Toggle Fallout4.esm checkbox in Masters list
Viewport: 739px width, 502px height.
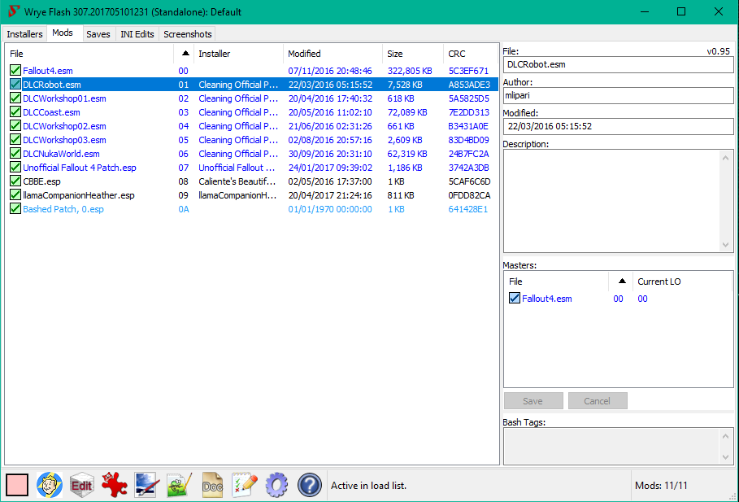[514, 298]
